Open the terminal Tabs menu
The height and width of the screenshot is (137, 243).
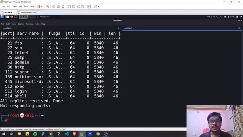coord(37,24)
